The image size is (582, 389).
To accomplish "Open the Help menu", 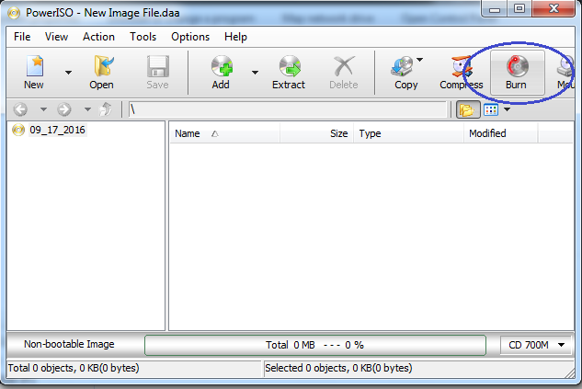I will coord(235,37).
